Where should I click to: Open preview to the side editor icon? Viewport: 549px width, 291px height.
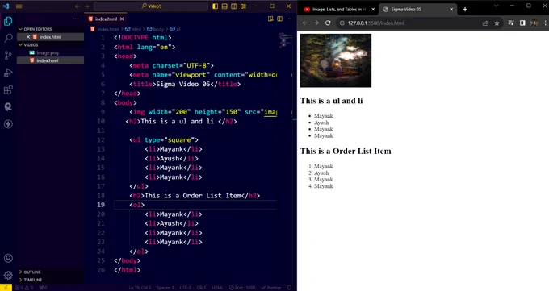pos(270,19)
